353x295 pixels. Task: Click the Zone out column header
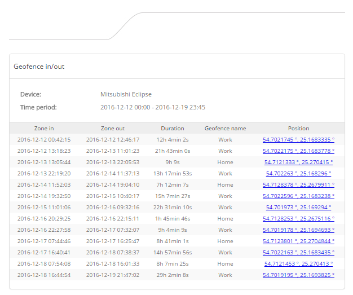113,129
